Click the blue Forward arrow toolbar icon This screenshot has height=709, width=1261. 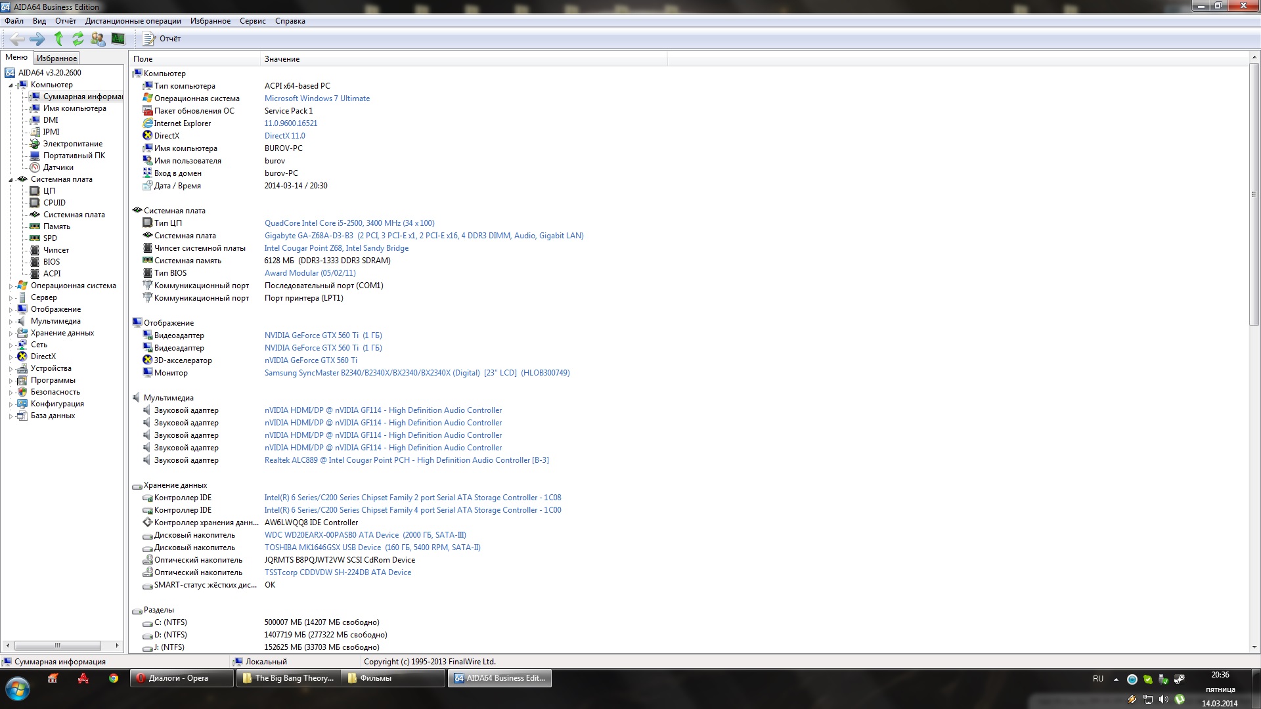tap(37, 39)
